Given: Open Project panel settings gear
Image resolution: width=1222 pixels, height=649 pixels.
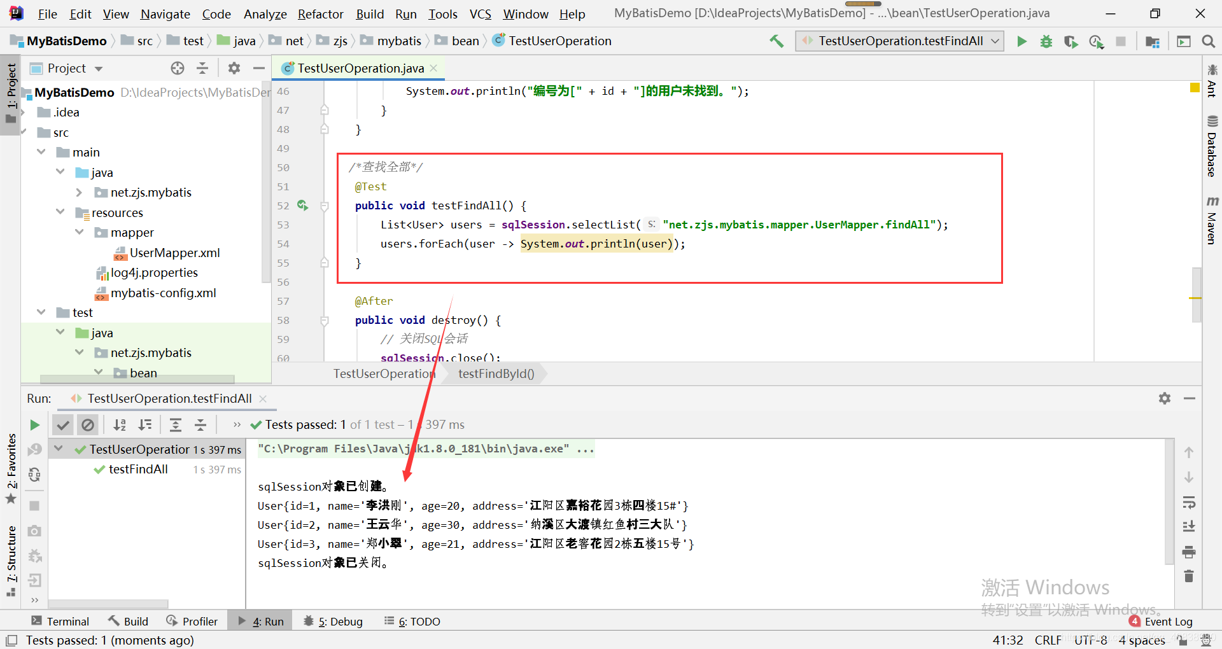Looking at the screenshot, I should click(234, 68).
